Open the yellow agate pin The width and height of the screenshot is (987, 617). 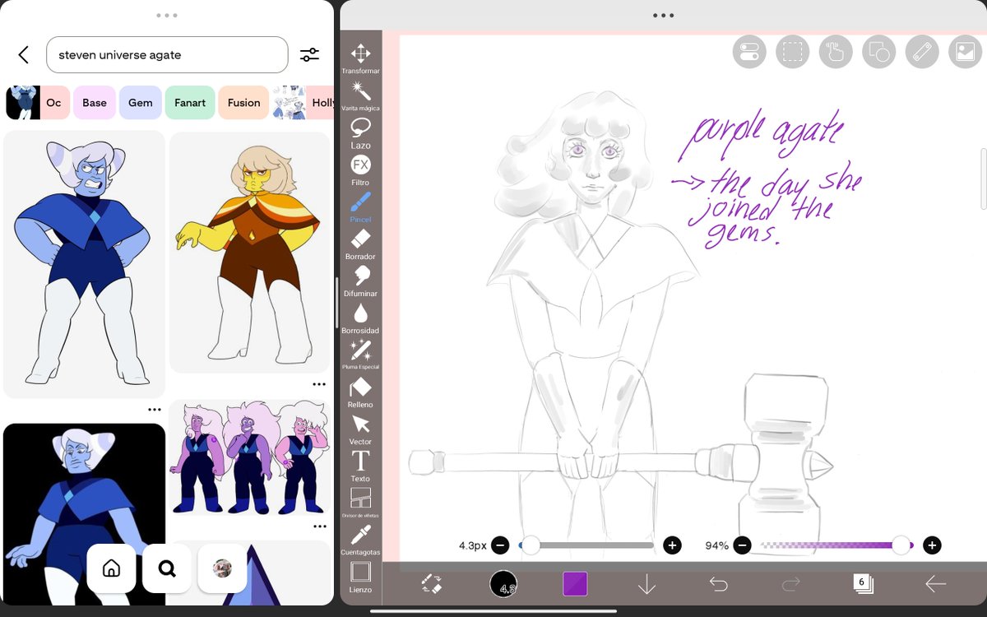pos(249,252)
